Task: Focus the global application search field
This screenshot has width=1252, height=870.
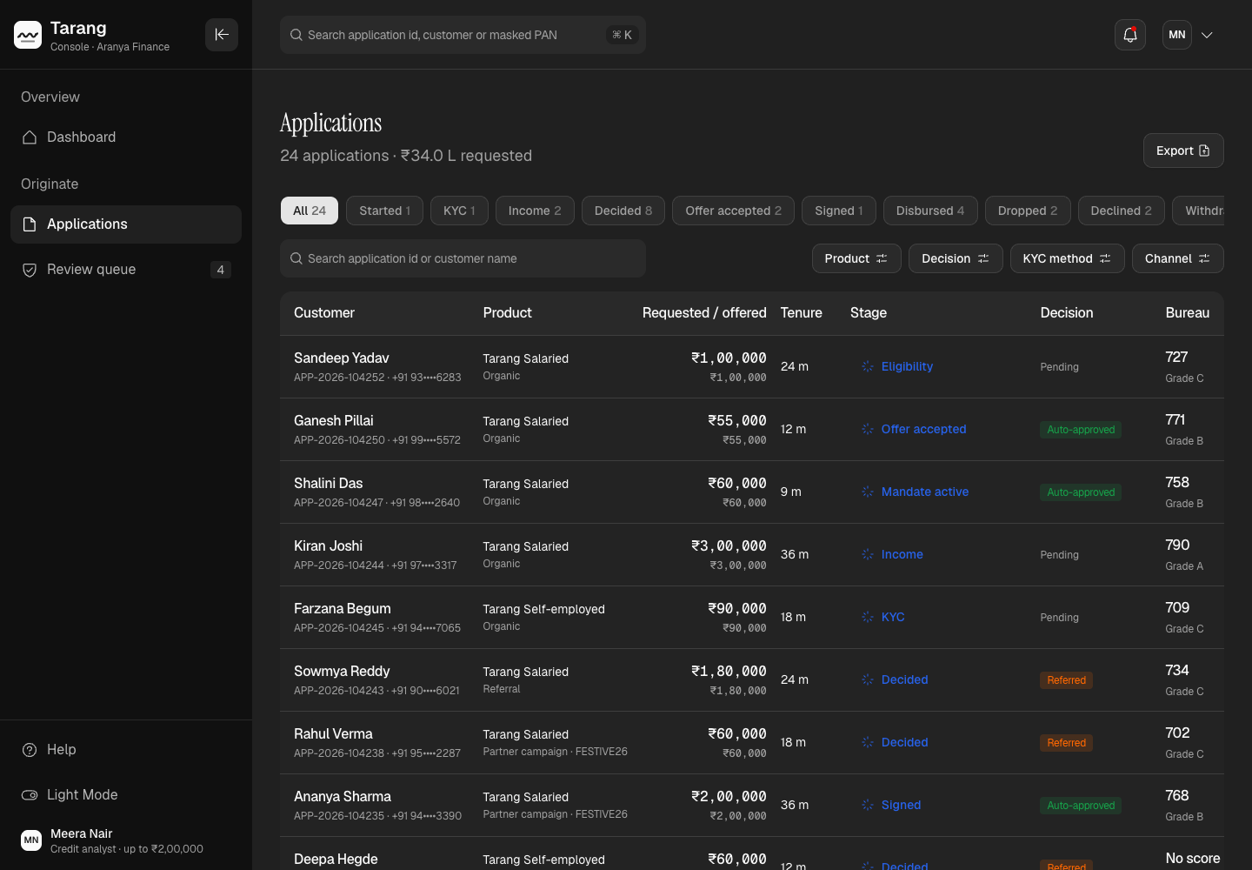Action: (x=463, y=35)
